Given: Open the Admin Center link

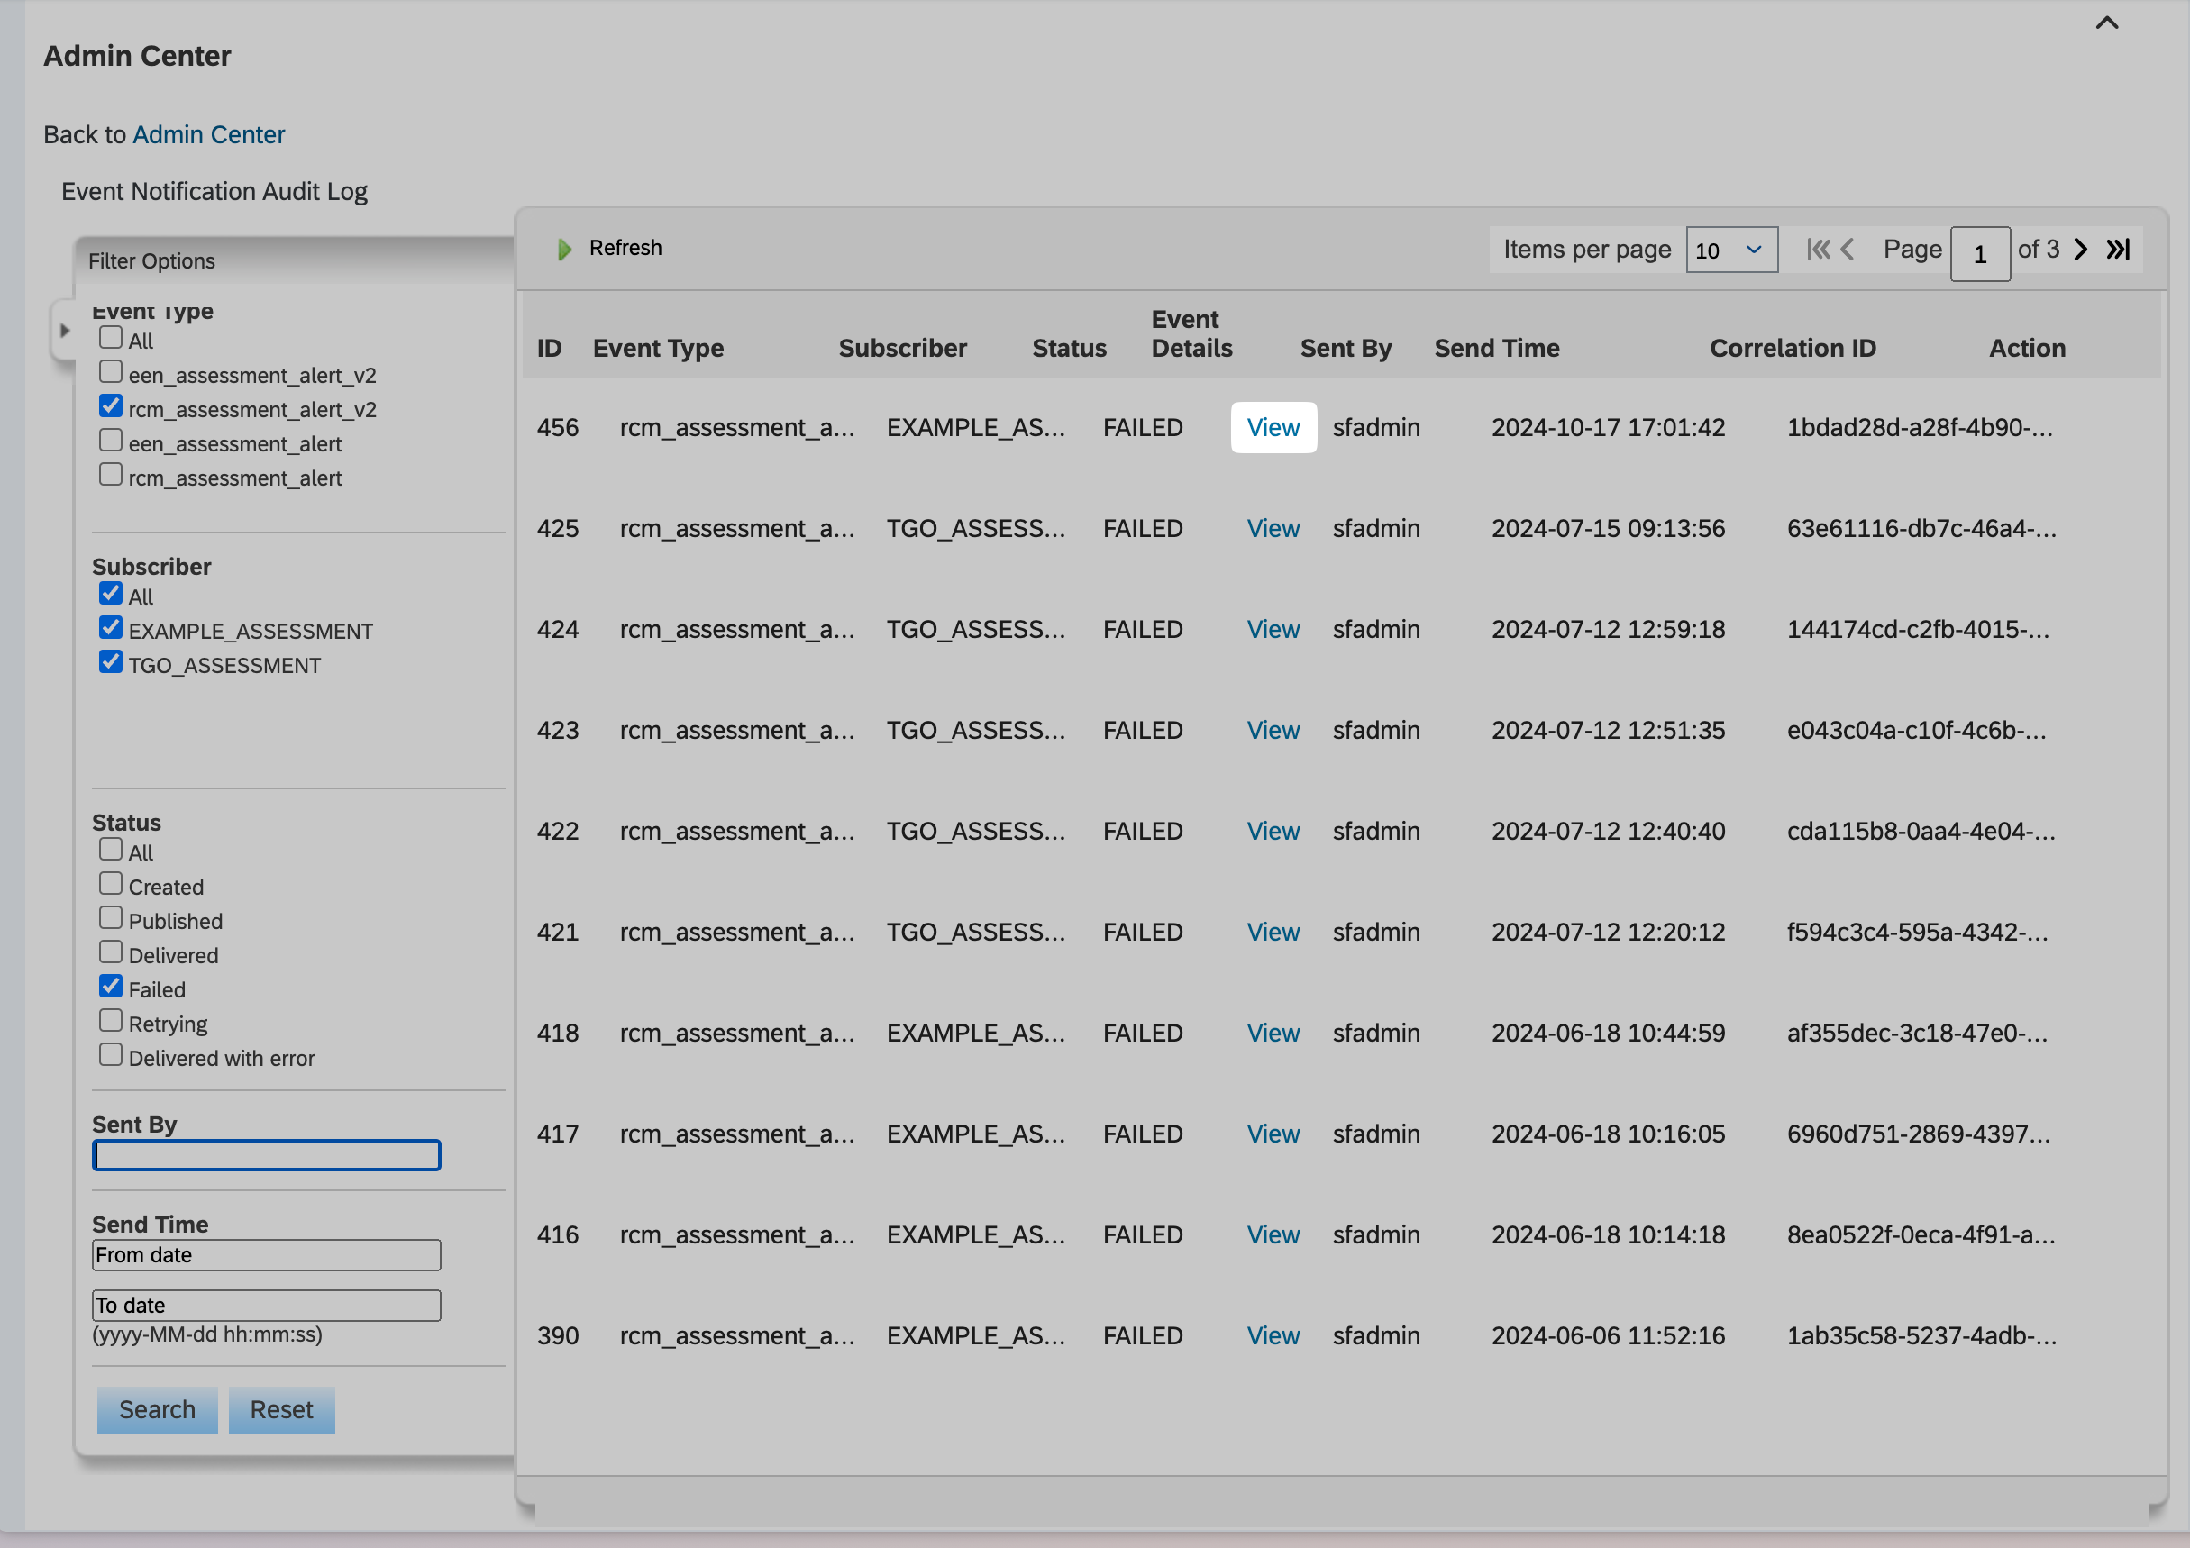Looking at the screenshot, I should click(x=209, y=134).
